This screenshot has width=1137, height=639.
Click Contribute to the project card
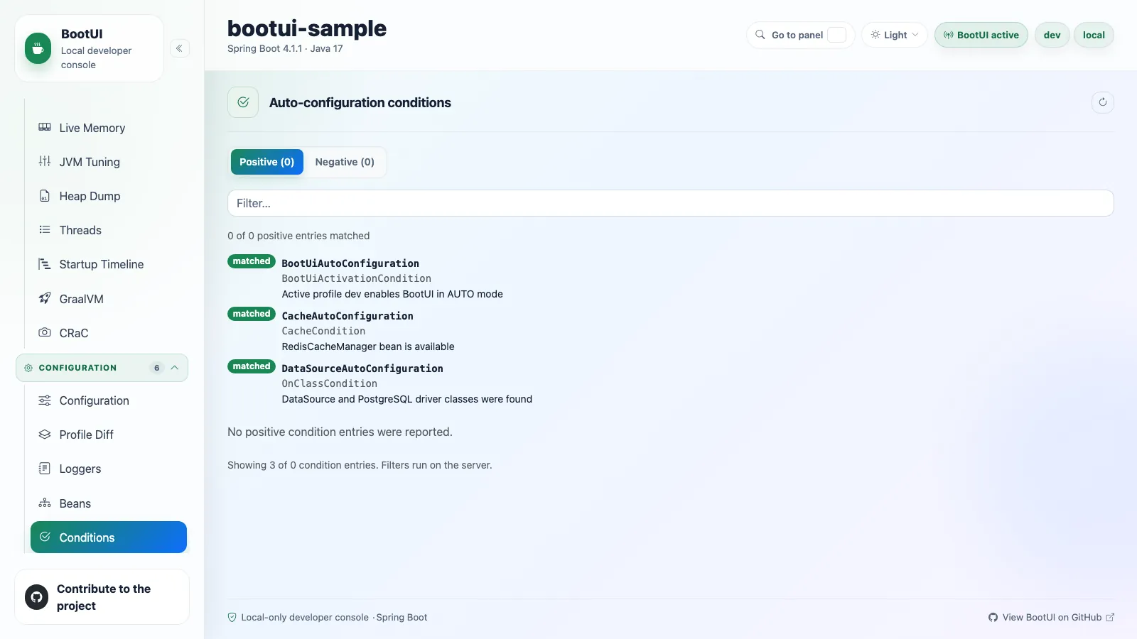click(x=102, y=597)
